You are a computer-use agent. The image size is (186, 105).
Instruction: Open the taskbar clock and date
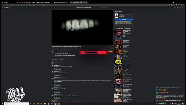[179, 104]
